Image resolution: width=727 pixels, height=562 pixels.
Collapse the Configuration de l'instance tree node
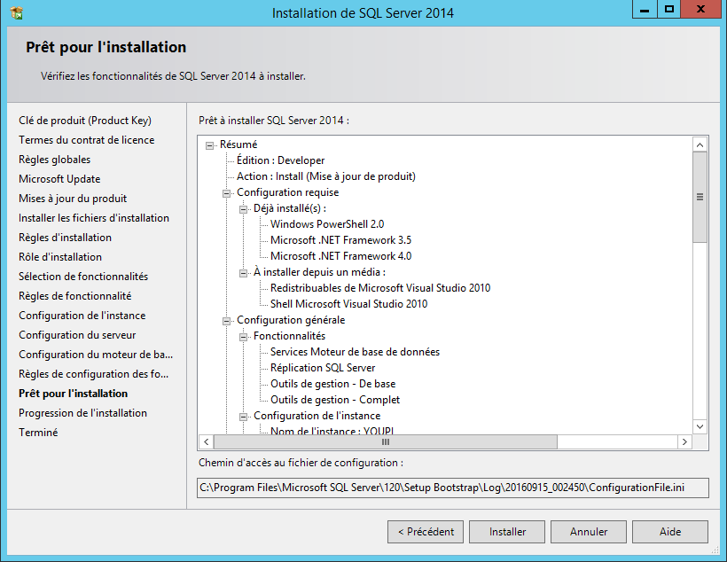pyautogui.click(x=243, y=417)
